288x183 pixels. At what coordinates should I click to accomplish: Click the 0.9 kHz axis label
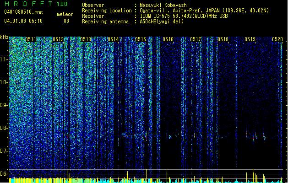click(4, 105)
